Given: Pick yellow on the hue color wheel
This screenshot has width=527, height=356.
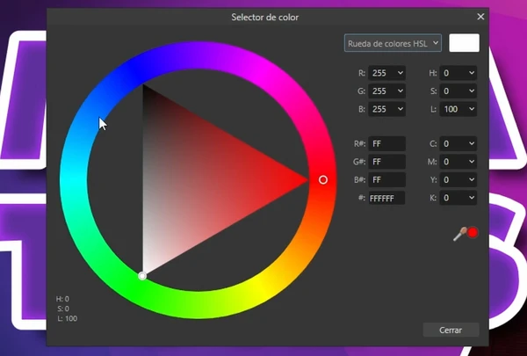Looking at the screenshot, I should point(261,288).
